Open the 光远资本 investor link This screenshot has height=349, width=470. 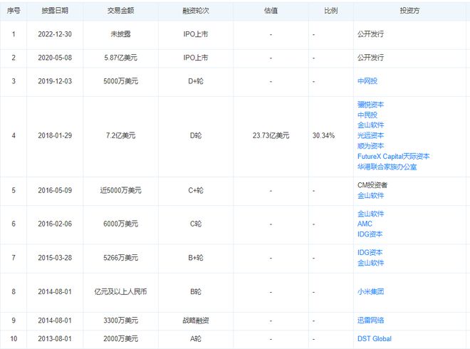(x=370, y=135)
